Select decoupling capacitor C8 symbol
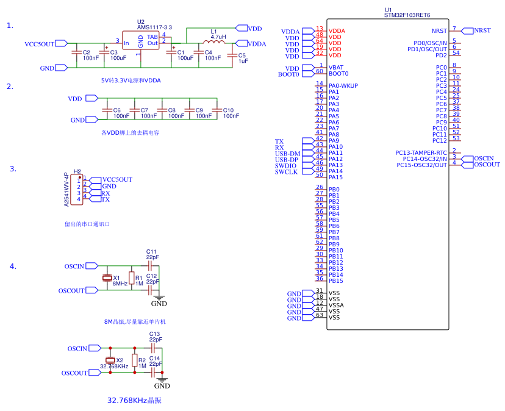505x411 pixels. coord(162,110)
